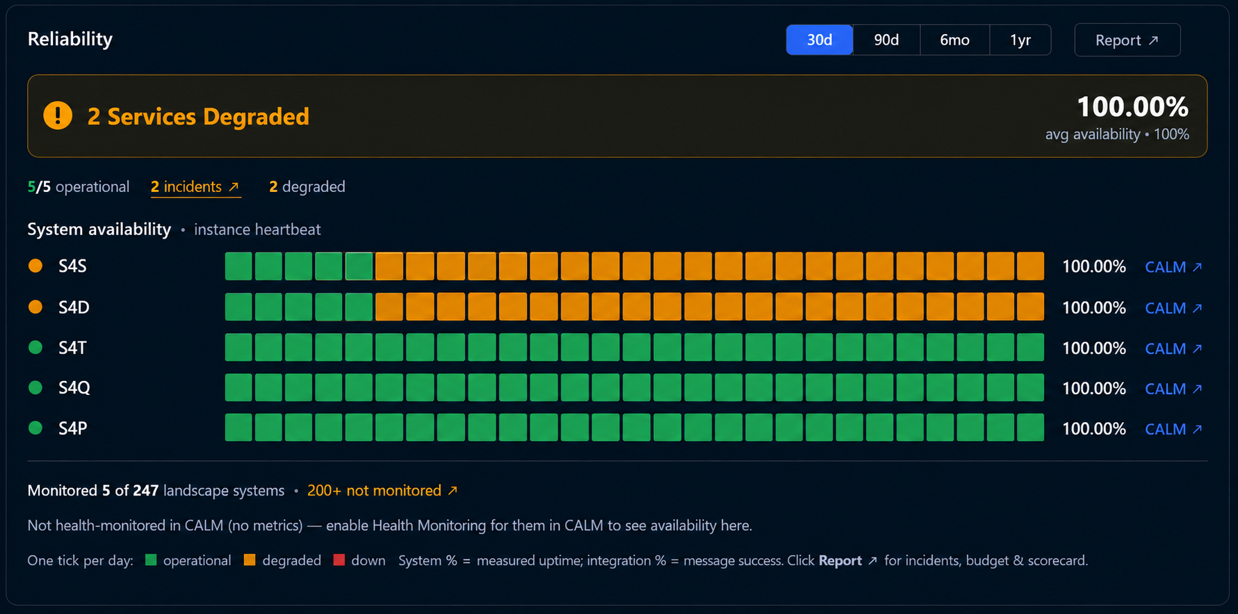Image resolution: width=1238 pixels, height=614 pixels.
Task: Select the S4S system name
Action: pos(72,266)
